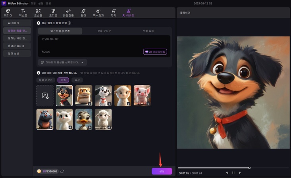Image resolution: width=291 pixels, height=178 pixels.
Task: Expand the avatar voice selection dropdown
Action: [x=63, y=62]
